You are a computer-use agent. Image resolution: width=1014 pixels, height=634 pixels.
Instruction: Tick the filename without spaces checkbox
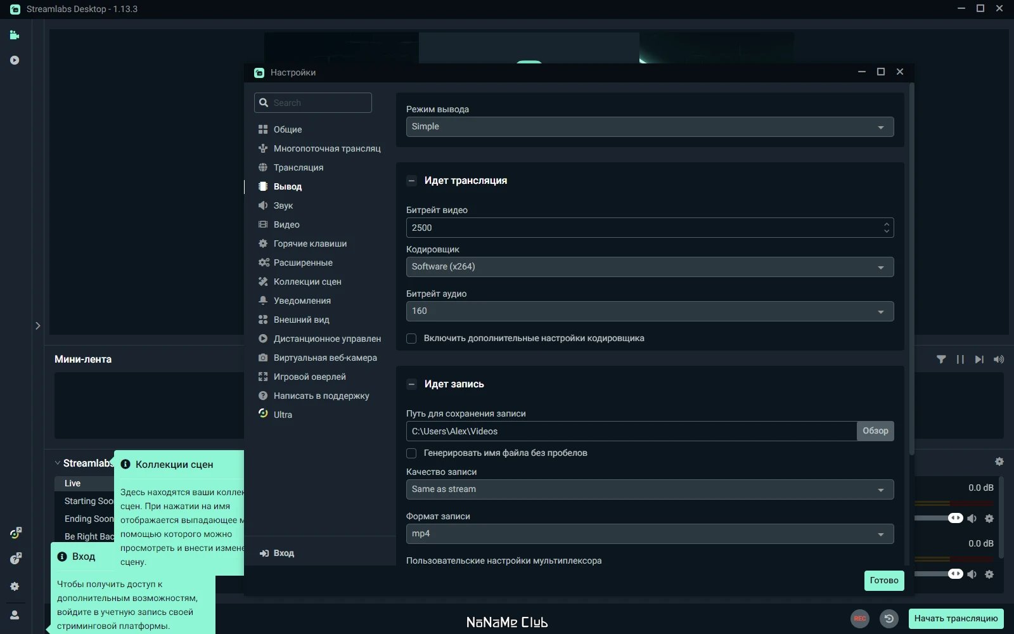(x=411, y=453)
